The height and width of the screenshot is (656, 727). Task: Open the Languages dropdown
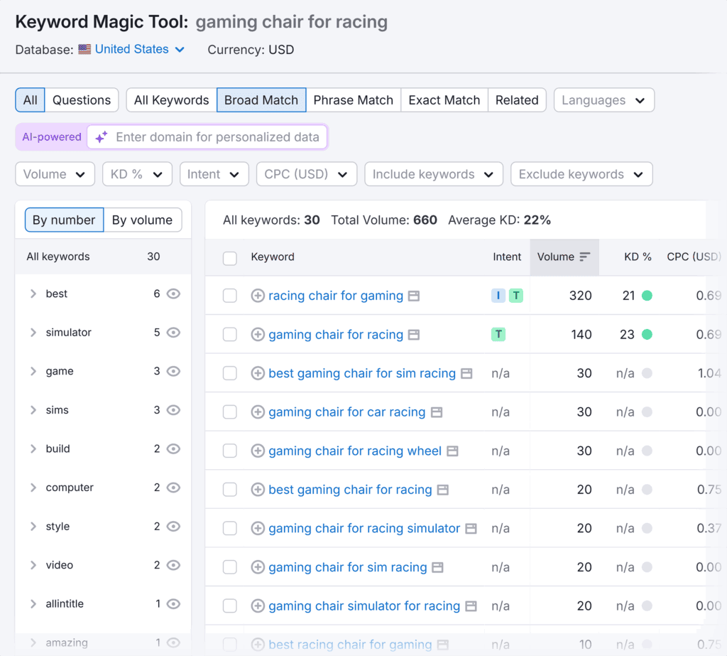pyautogui.click(x=603, y=100)
